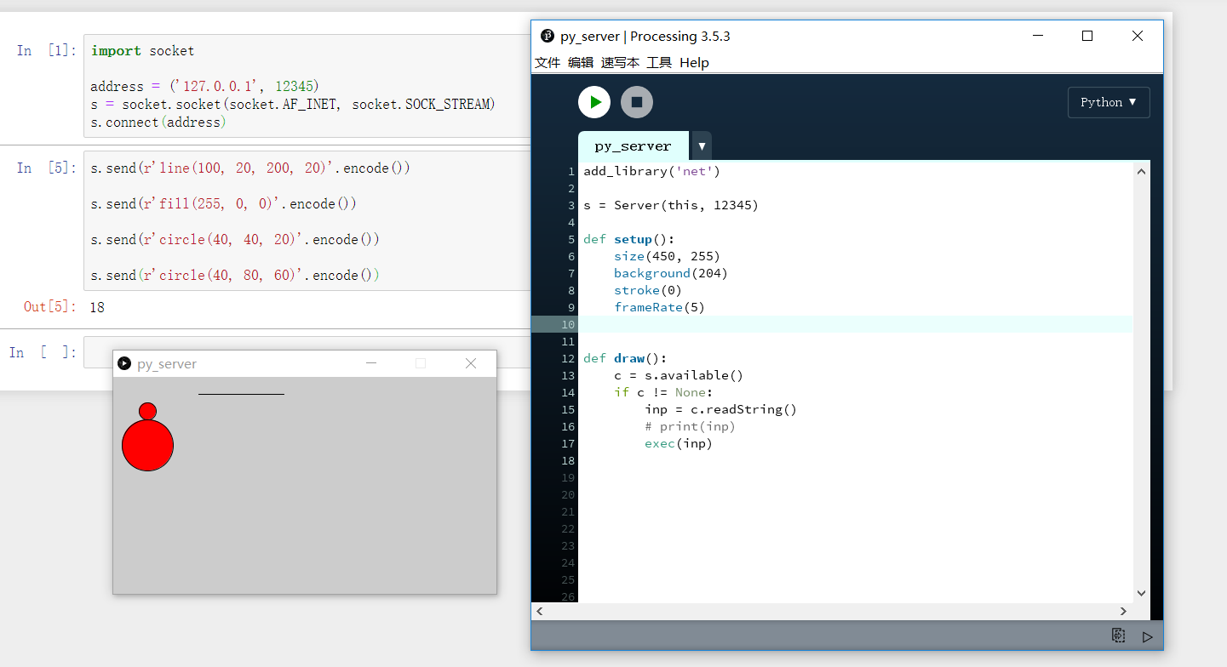Expand the tab options arrow beside py_server
Image resolution: width=1227 pixels, height=667 pixels.
[702, 146]
